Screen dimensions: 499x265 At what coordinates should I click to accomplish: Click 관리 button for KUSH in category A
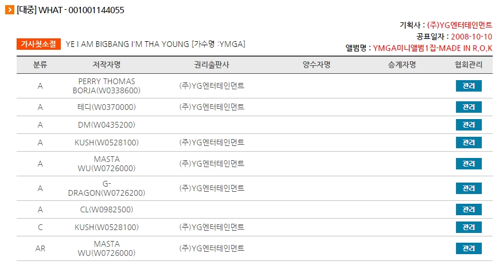[x=469, y=143]
